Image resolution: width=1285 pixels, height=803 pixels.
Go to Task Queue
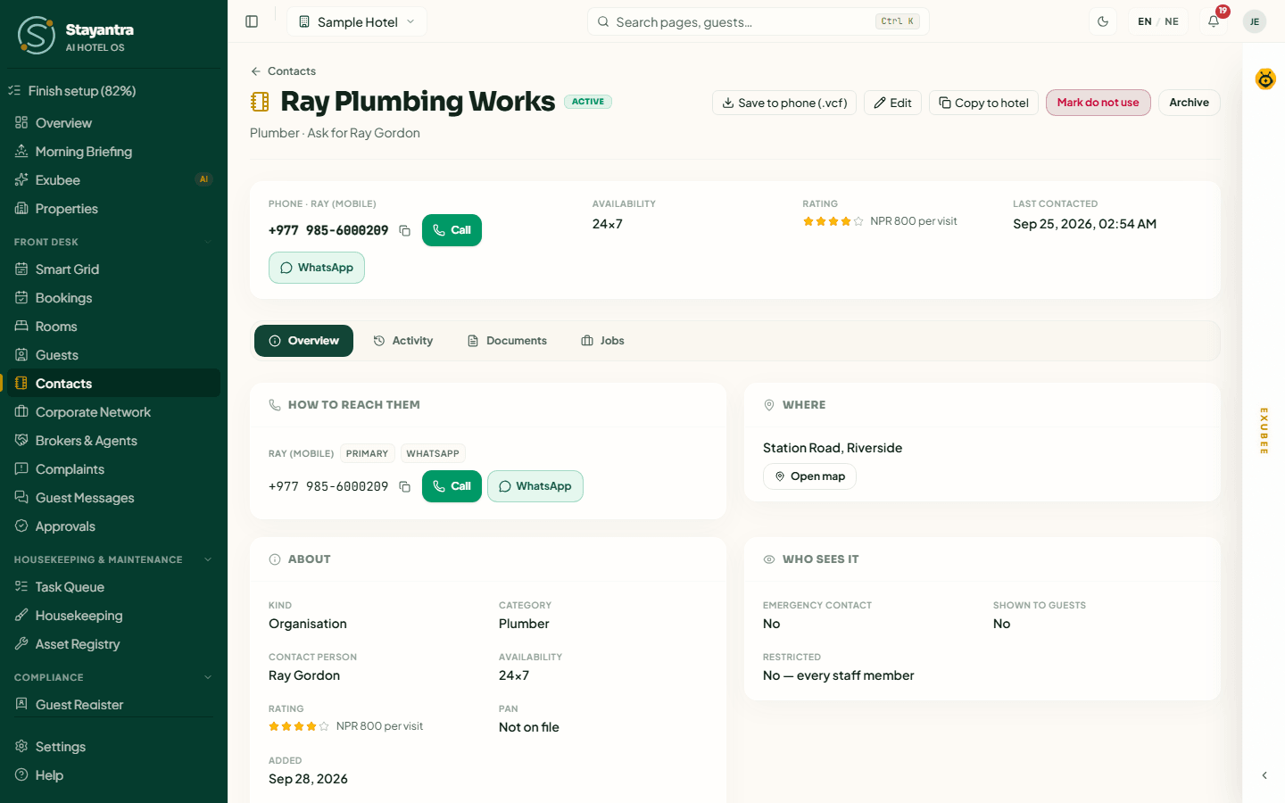click(x=113, y=587)
